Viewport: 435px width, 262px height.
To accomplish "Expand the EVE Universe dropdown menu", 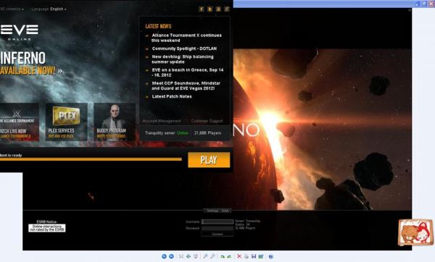I will point(11,9).
